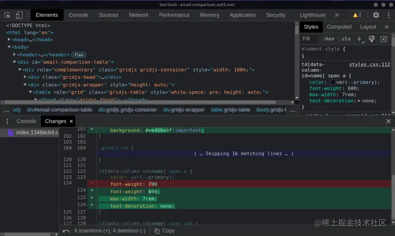Expand the gridjs-head div node
Viewport: 395px width, 236px height.
coord(25,77)
